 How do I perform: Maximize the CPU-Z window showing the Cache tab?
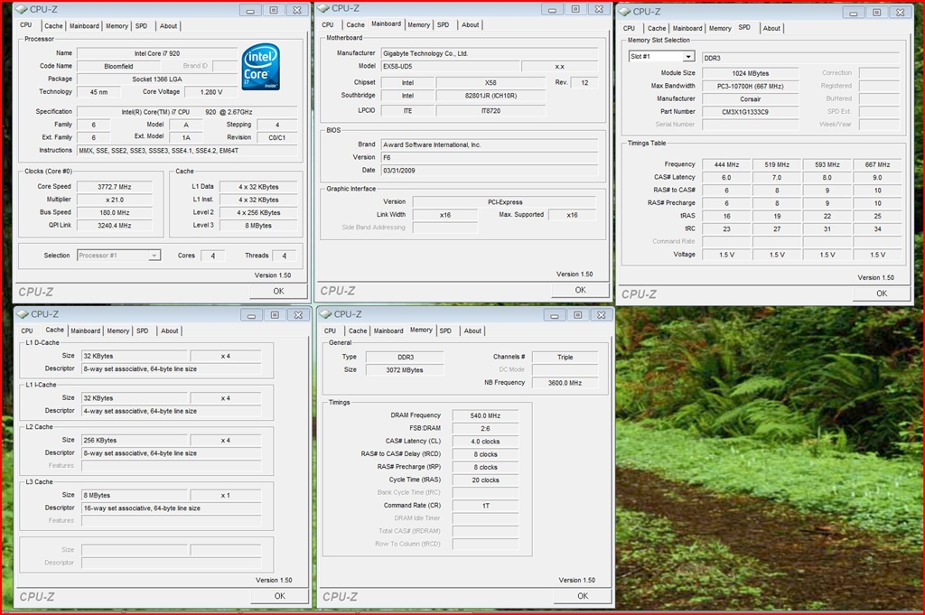[x=274, y=315]
